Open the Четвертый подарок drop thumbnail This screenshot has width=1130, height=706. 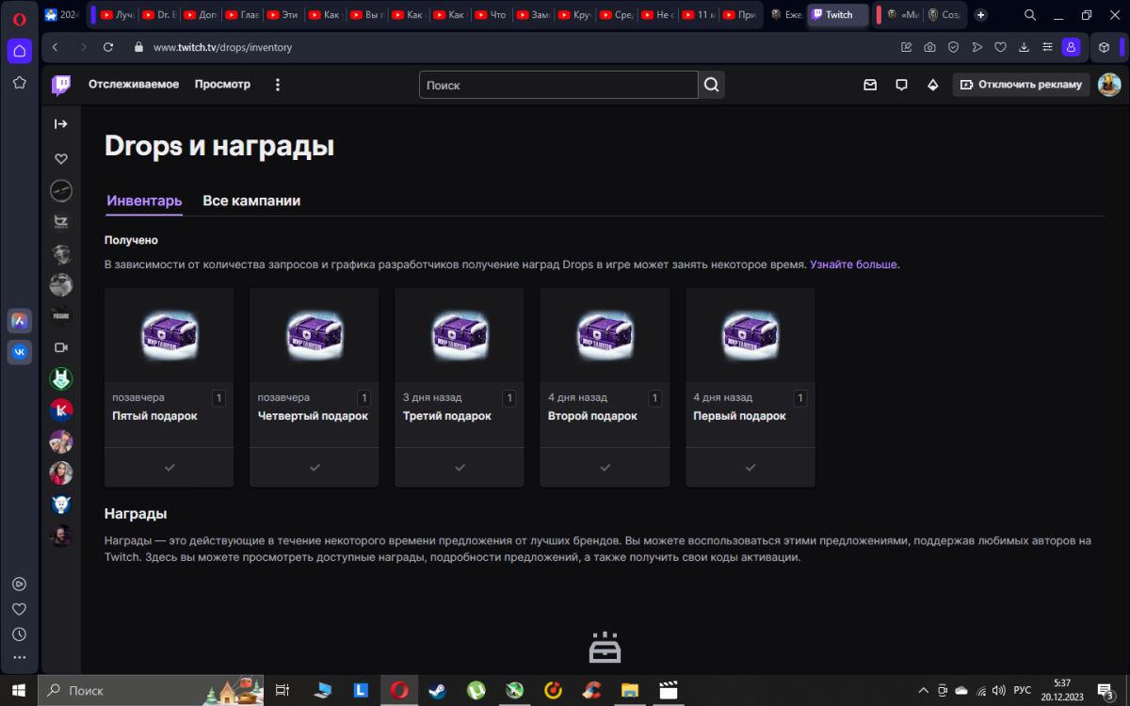click(x=315, y=333)
